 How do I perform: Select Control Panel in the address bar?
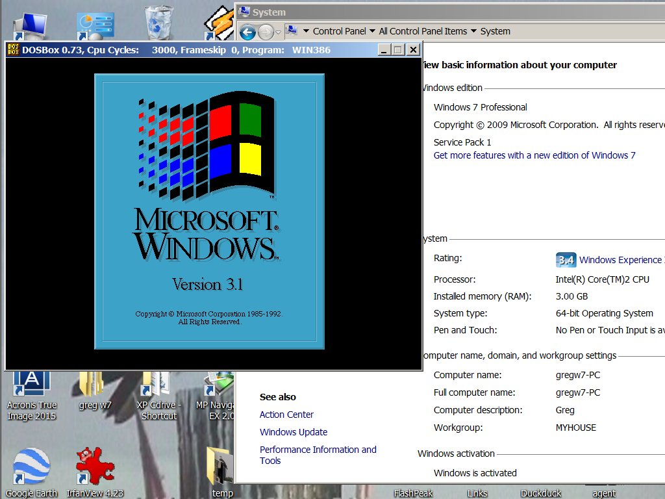click(339, 31)
